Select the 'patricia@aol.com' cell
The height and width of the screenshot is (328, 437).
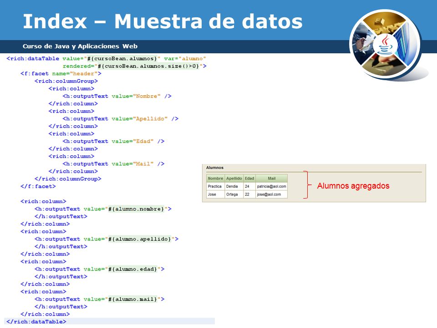tap(271, 186)
